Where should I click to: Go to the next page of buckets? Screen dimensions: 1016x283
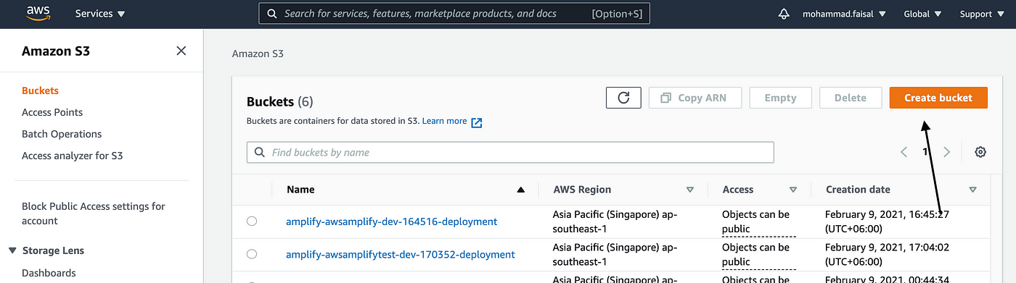[946, 152]
